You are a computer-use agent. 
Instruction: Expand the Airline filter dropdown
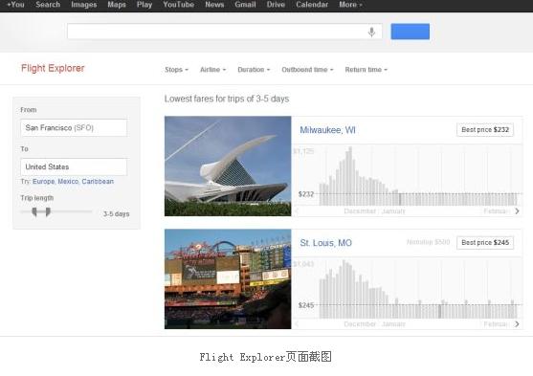(x=212, y=70)
